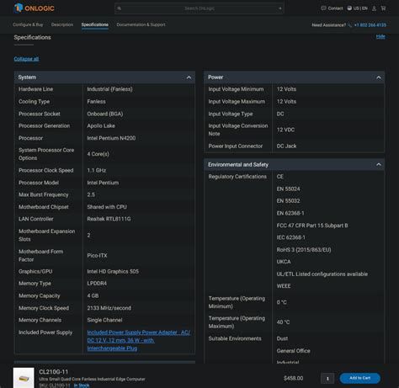This screenshot has height=388, width=399.
Task: Click the Hide link
Action: click(x=380, y=36)
